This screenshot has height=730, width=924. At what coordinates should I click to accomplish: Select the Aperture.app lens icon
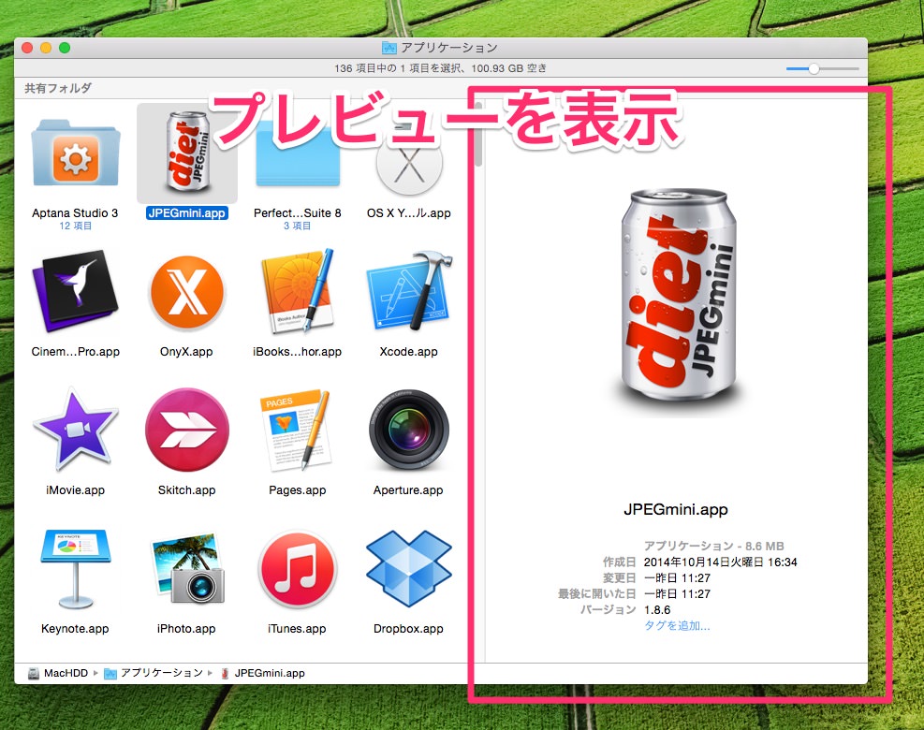pyautogui.click(x=409, y=430)
